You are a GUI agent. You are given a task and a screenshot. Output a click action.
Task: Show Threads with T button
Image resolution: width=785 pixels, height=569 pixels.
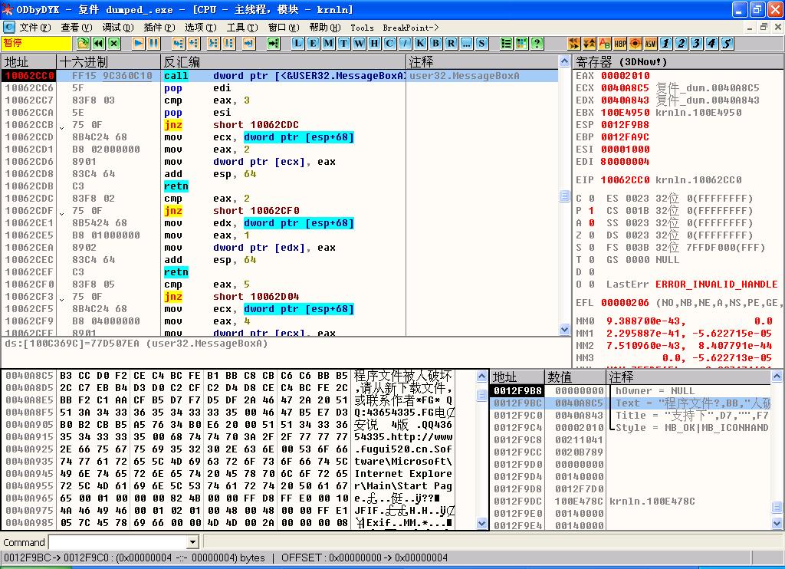tap(344, 44)
